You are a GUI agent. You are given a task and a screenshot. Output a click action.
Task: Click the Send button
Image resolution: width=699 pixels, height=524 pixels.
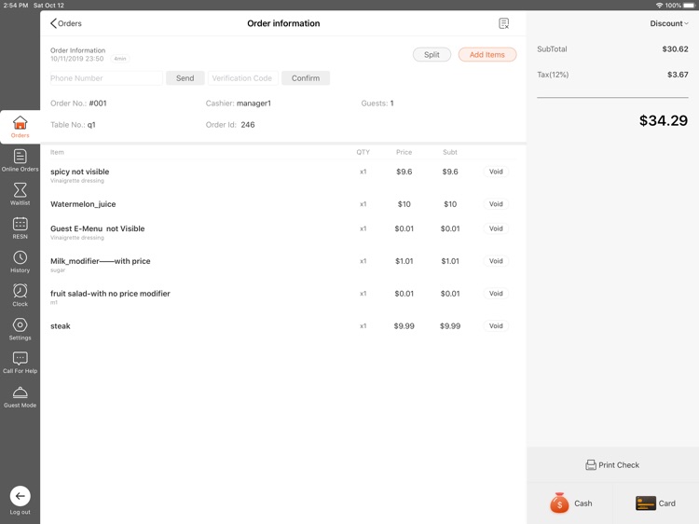click(x=185, y=78)
